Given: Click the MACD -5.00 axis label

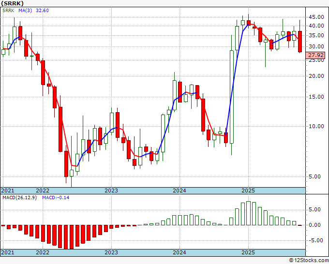Looking at the screenshot, I should 316,240.
